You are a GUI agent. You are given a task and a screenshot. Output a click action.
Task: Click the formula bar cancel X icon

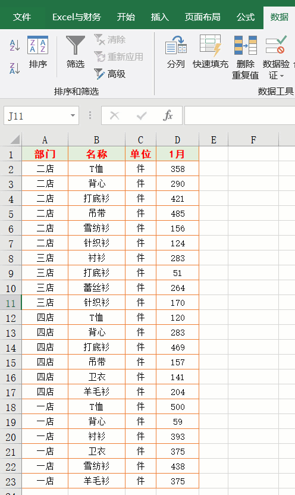coord(114,116)
